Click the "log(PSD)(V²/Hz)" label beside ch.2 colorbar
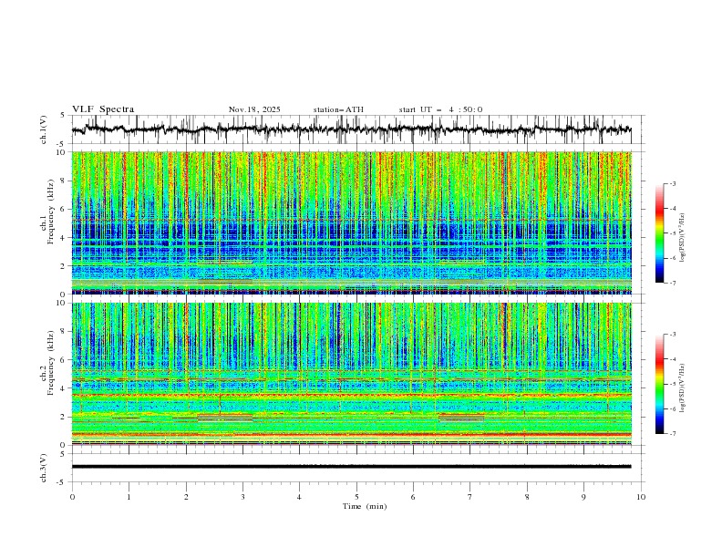 click(682, 388)
